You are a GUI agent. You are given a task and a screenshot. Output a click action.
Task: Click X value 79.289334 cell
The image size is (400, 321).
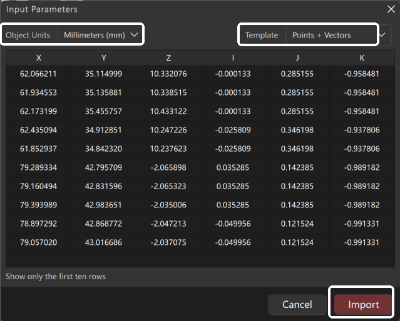click(39, 167)
